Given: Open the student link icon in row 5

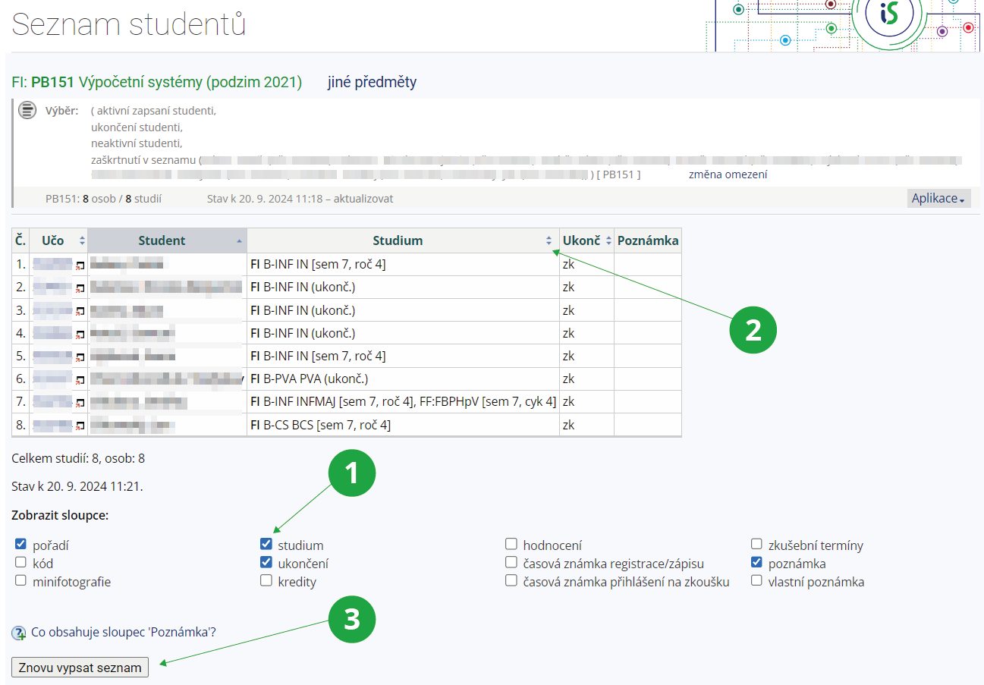Looking at the screenshot, I should (80, 357).
